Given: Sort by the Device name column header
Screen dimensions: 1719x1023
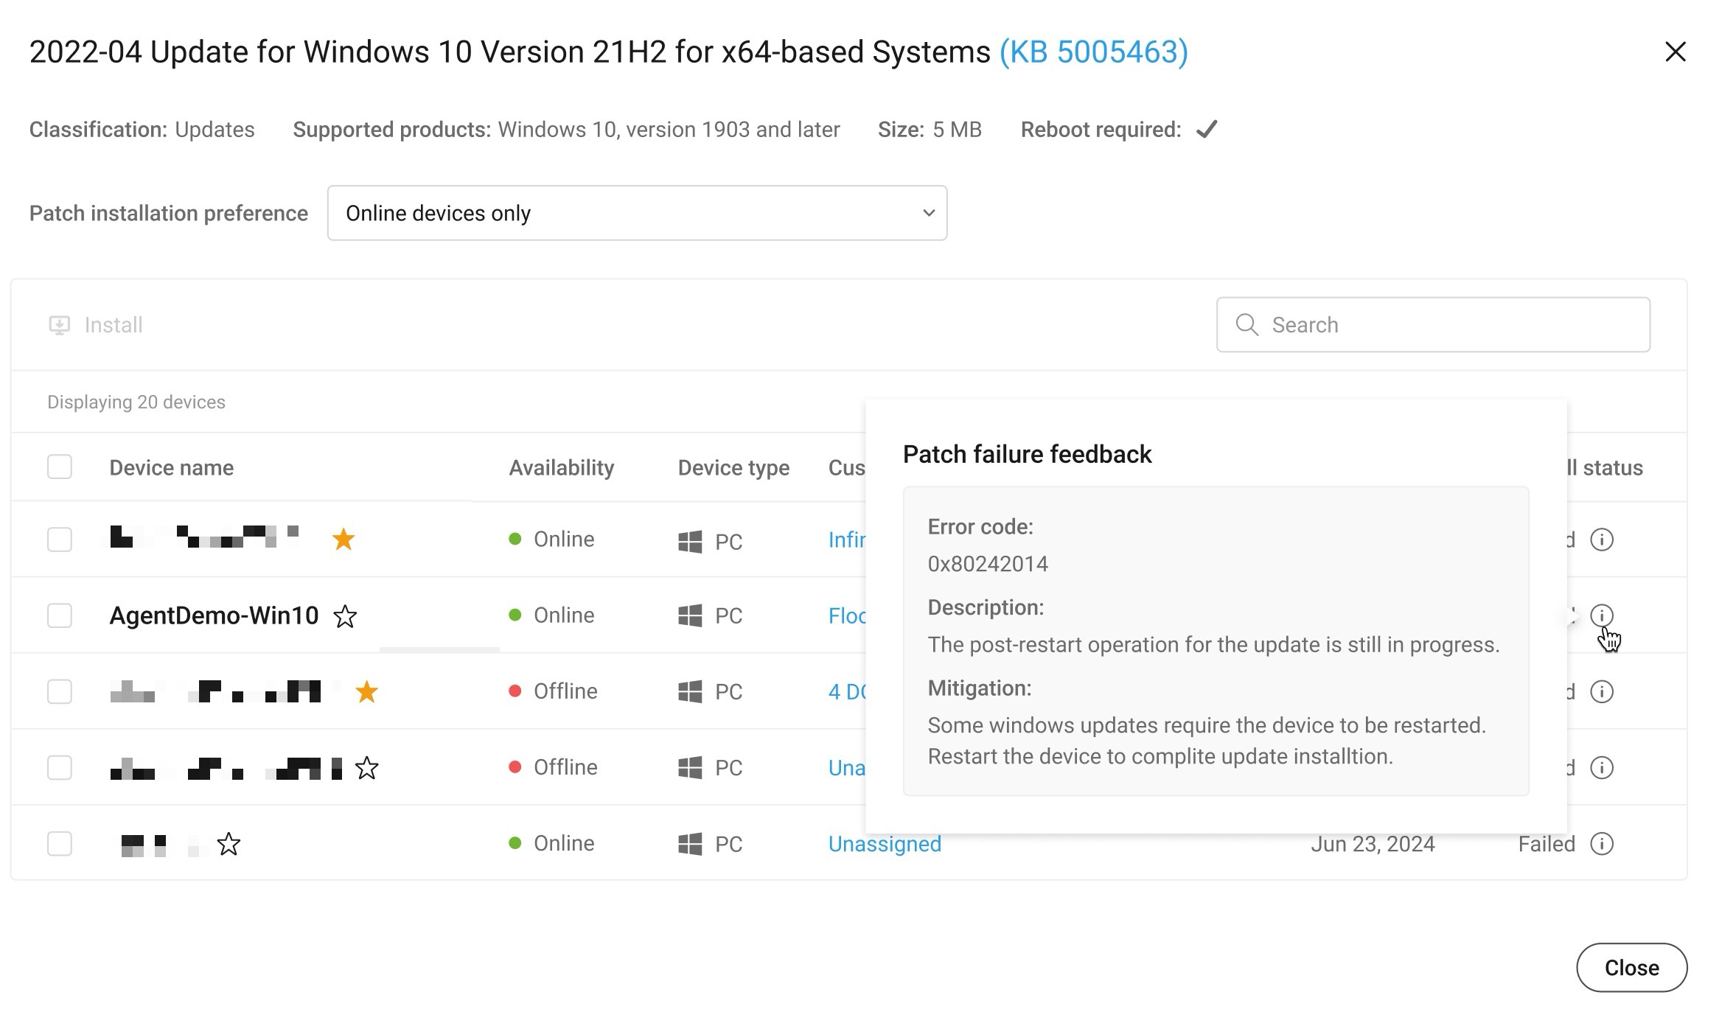Looking at the screenshot, I should (171, 468).
